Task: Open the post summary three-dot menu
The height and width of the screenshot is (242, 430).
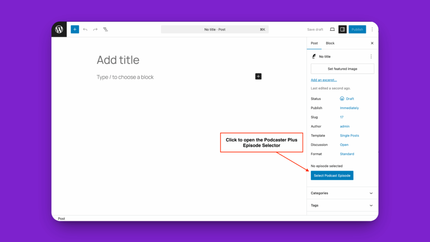Action: 371,56
